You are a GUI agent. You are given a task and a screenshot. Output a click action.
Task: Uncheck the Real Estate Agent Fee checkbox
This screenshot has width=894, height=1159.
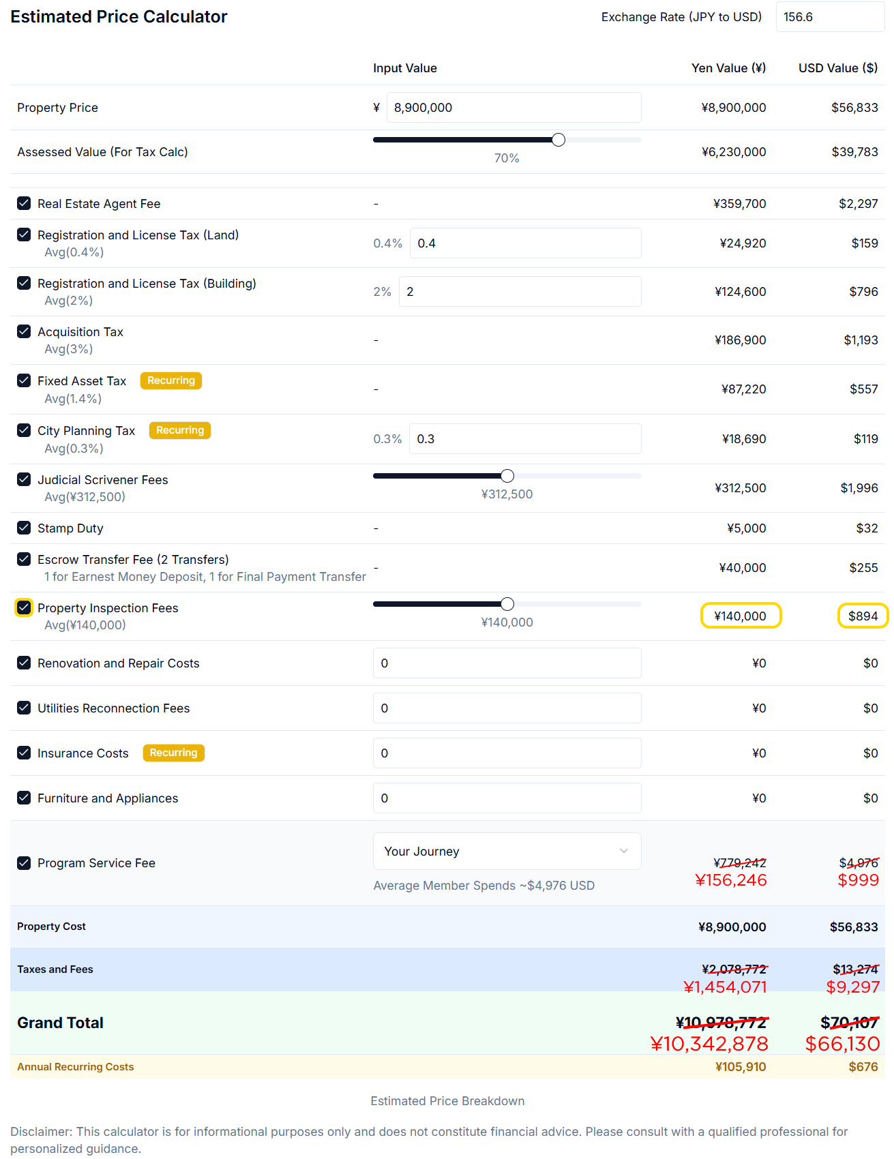point(24,203)
